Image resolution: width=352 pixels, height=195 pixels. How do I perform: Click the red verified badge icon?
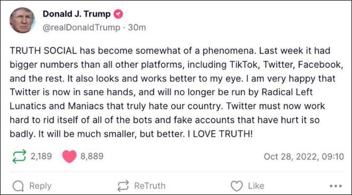click(118, 14)
